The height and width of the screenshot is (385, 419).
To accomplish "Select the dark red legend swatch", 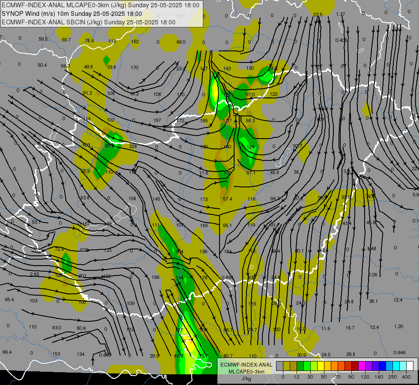I will coord(355,366).
